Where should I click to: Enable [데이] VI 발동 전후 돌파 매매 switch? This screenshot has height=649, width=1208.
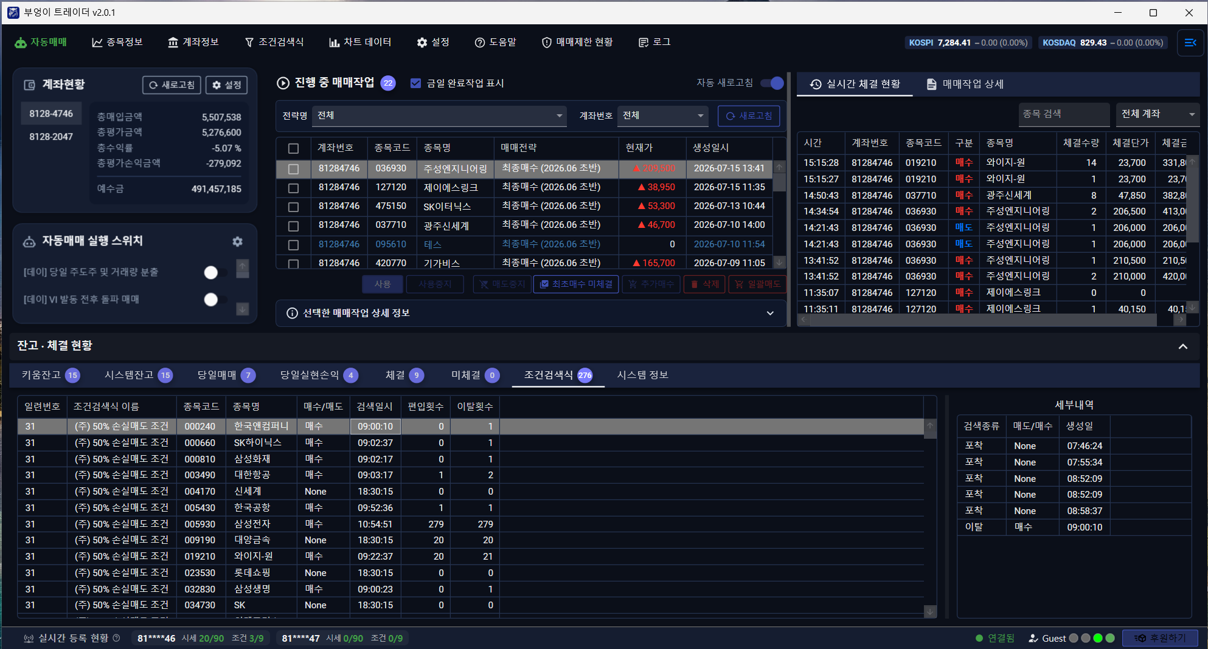(215, 300)
